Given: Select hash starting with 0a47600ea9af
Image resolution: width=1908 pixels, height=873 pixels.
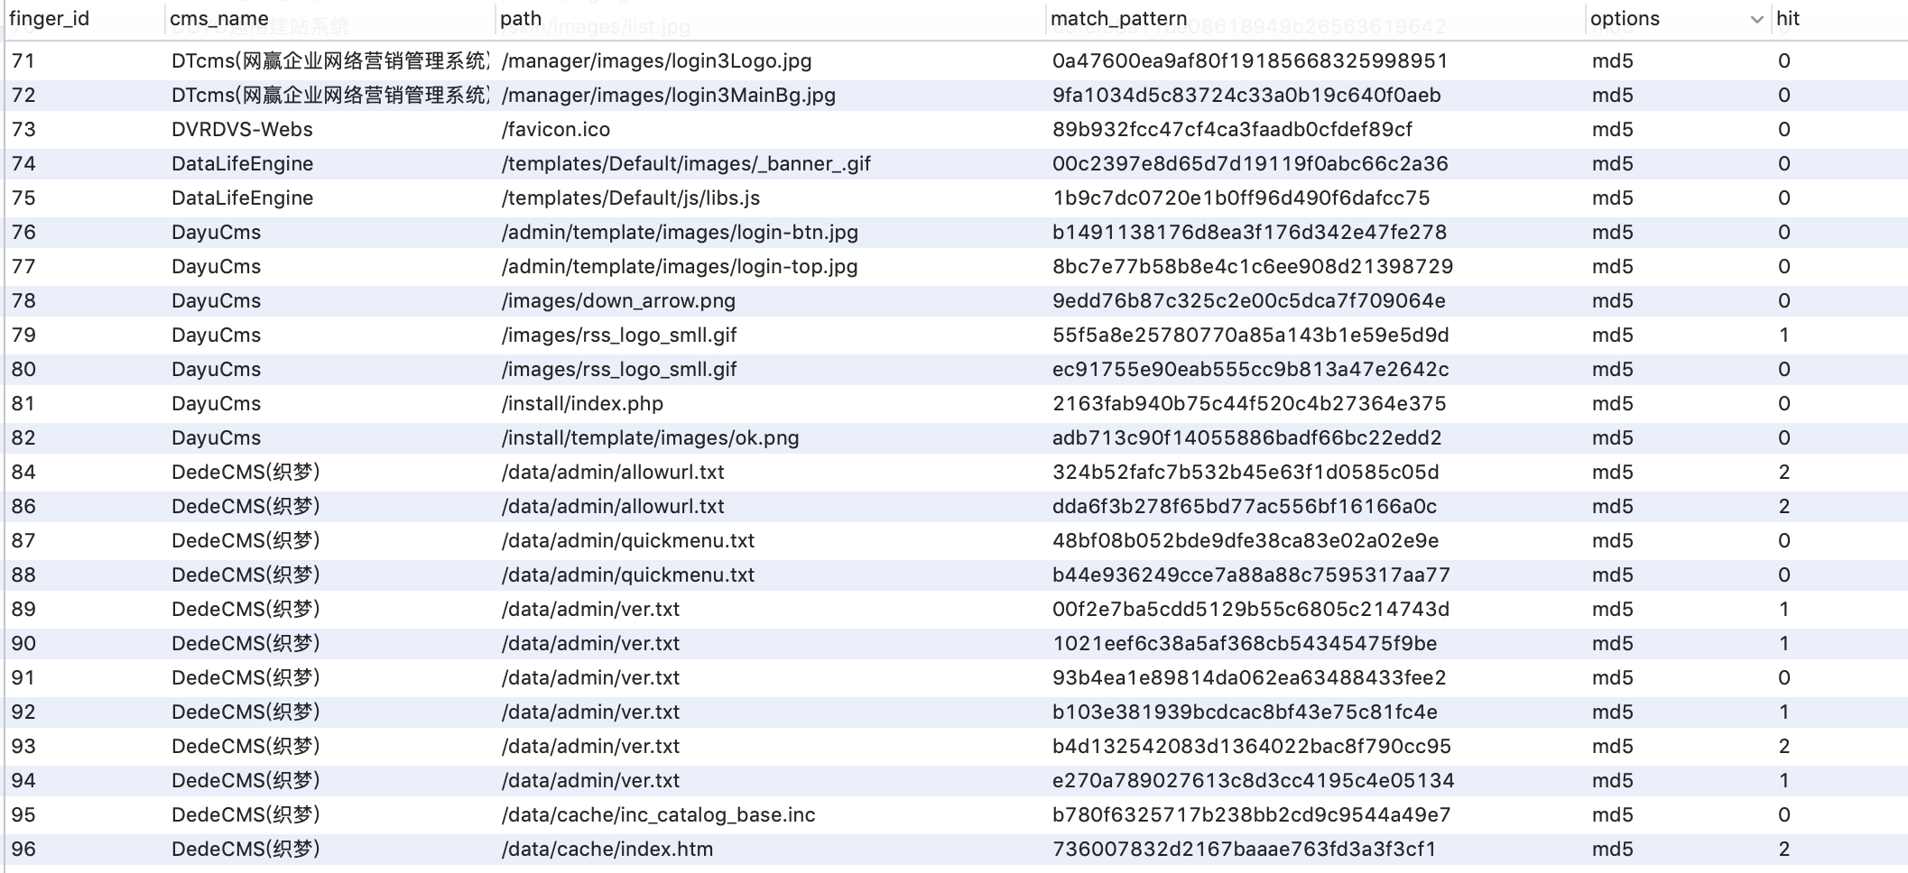Looking at the screenshot, I should 1249,61.
